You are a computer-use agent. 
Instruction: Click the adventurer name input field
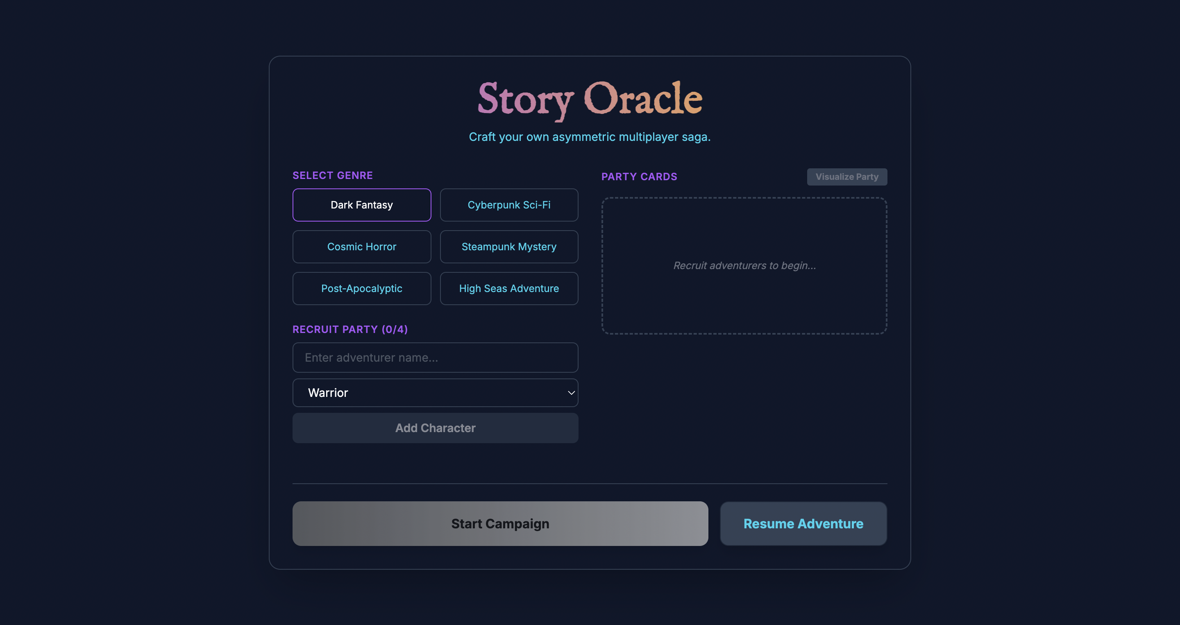pyautogui.click(x=435, y=358)
